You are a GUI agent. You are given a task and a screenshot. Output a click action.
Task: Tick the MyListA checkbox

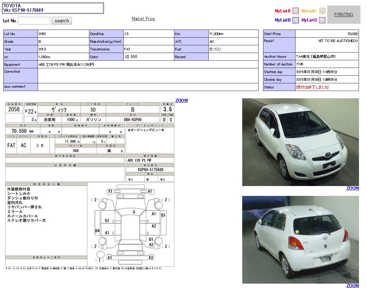coord(296,11)
